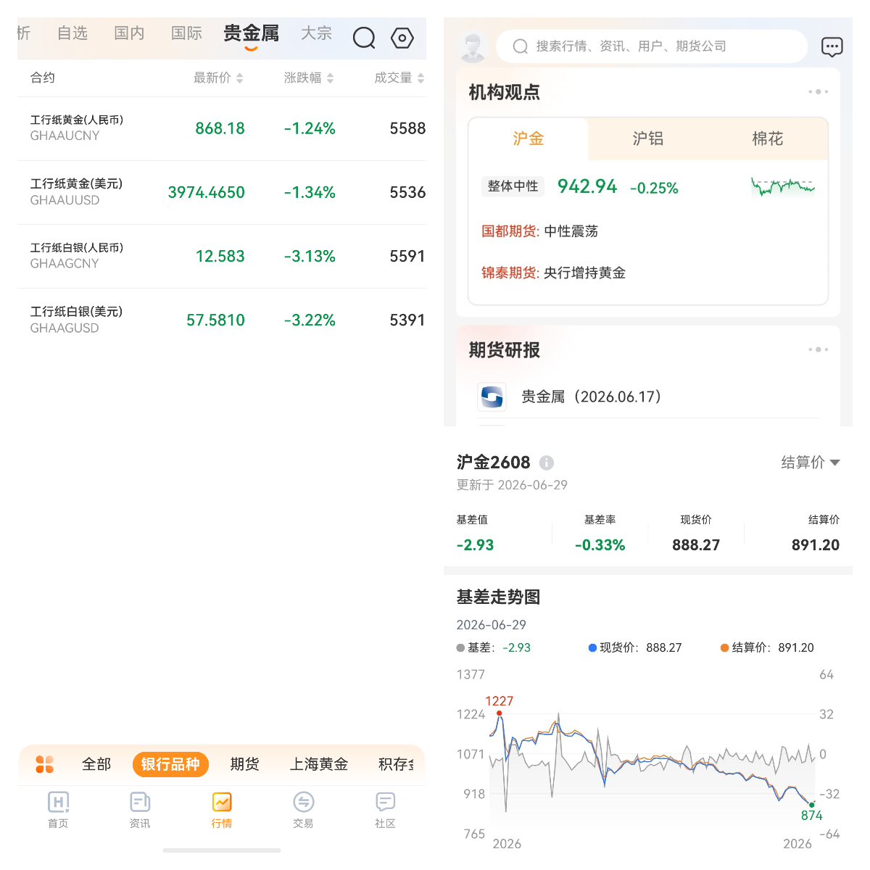Switch to the 国内 tab
The width and height of the screenshot is (870, 870).
tap(129, 33)
